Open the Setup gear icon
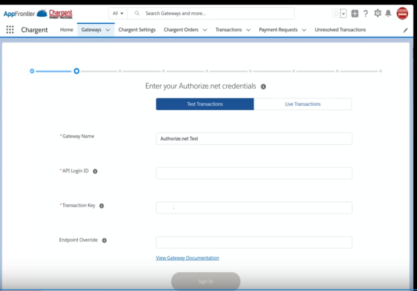The image size is (417, 291). (x=378, y=13)
